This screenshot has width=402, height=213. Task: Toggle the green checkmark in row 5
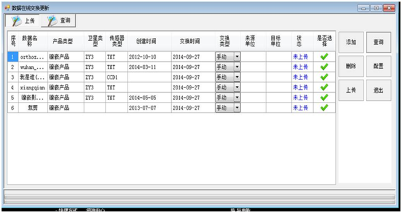coord(324,97)
